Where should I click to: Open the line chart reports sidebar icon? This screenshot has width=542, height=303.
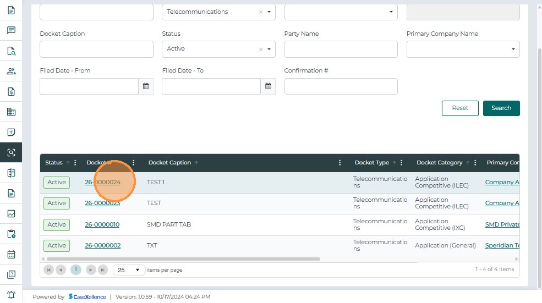click(11, 213)
